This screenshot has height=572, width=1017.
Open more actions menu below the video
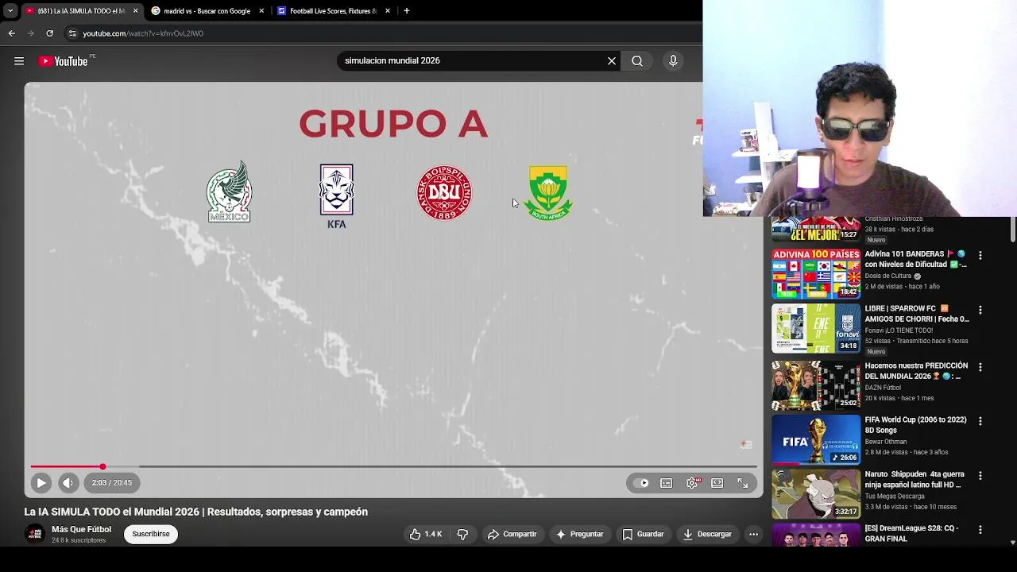(x=753, y=534)
